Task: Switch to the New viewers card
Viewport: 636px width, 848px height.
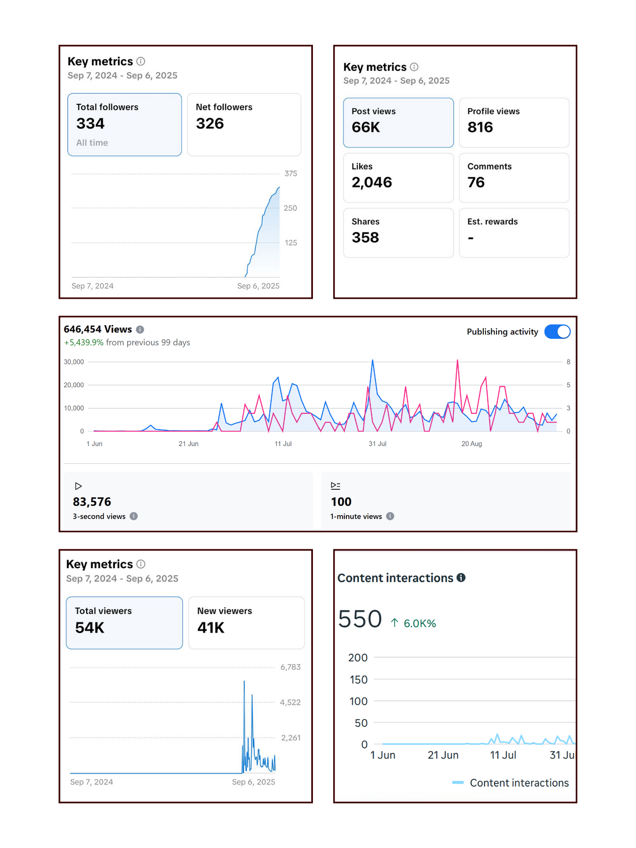Action: pyautogui.click(x=246, y=623)
